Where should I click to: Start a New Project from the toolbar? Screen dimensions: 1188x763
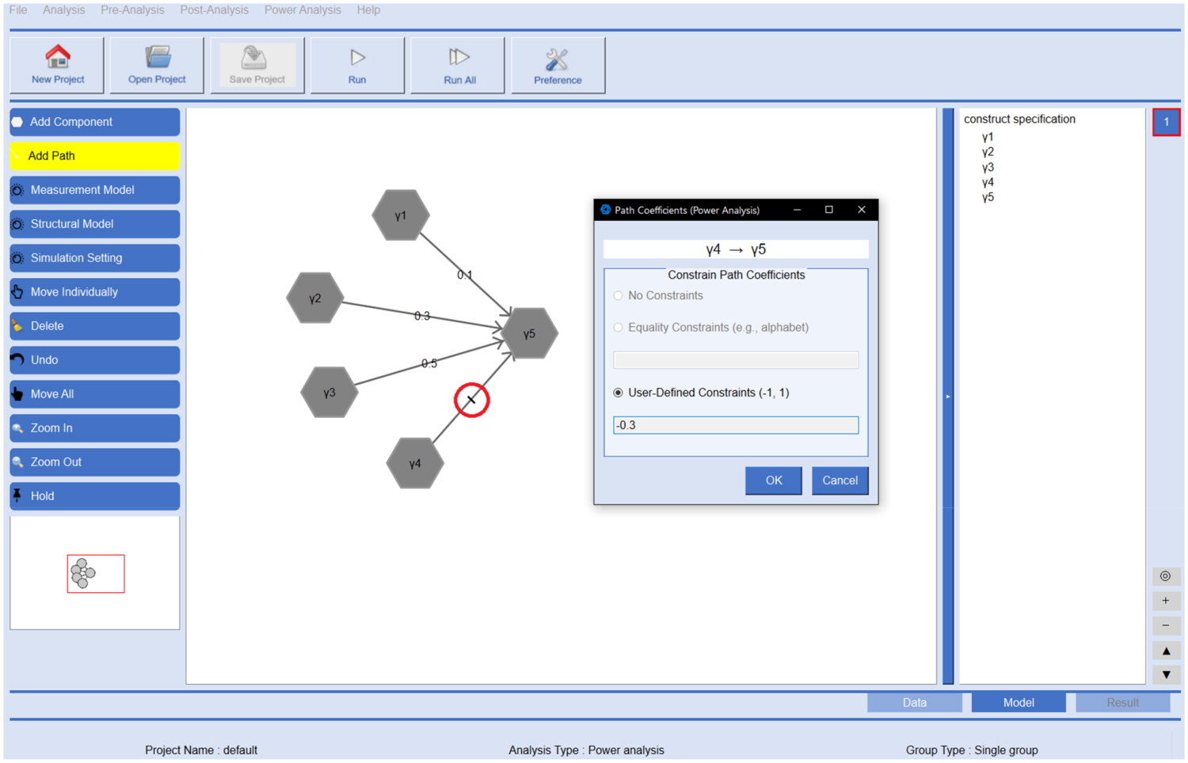(57, 66)
